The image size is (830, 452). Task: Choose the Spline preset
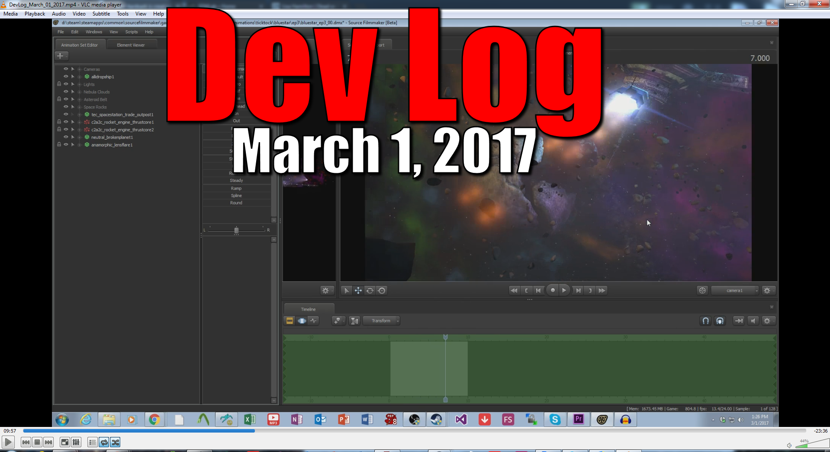point(236,196)
